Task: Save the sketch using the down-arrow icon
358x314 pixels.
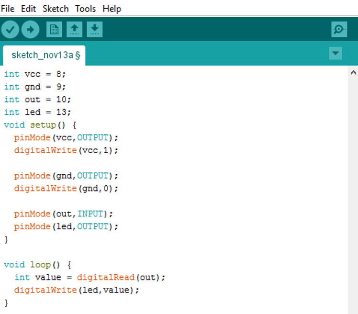Action: 94,30
